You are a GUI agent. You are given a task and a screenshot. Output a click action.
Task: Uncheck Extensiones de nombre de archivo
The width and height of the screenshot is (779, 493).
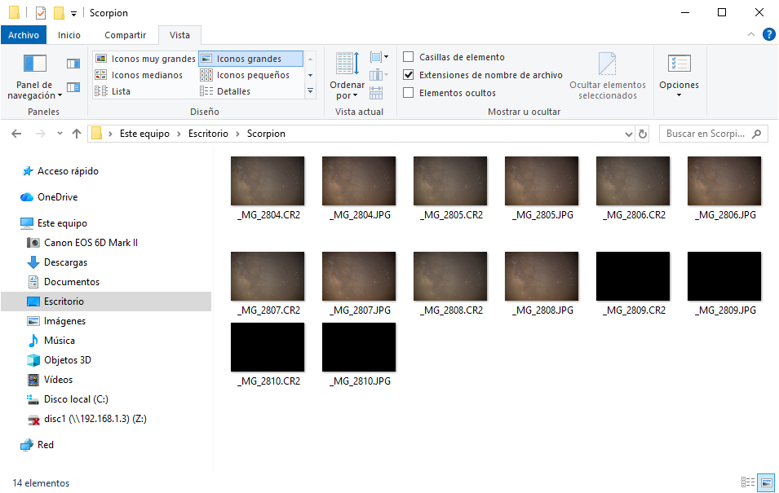tap(409, 75)
